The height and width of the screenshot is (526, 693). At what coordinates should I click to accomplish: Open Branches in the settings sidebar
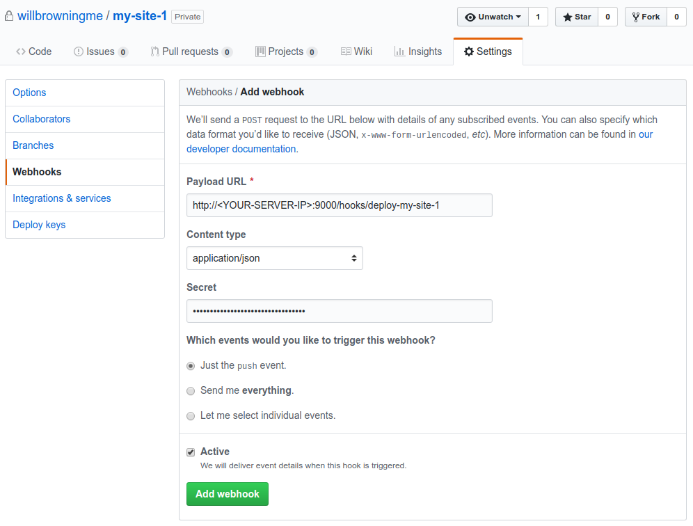coord(85,146)
